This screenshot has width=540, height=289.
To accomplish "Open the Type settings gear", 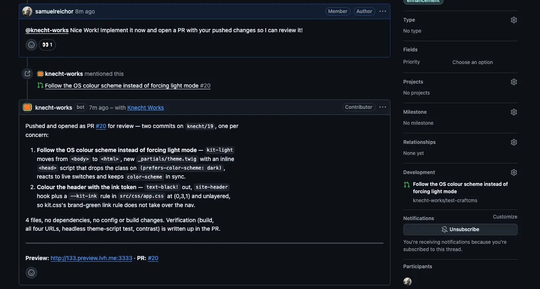I will coord(514,20).
